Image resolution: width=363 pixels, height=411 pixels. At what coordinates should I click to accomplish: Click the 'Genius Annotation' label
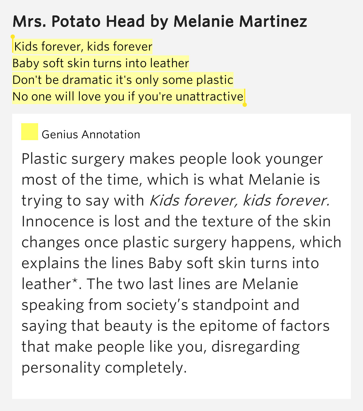click(x=91, y=134)
